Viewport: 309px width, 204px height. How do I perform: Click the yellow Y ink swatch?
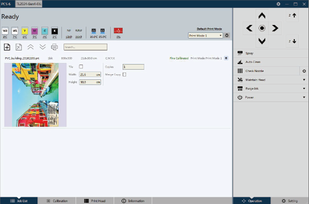tap(24, 31)
